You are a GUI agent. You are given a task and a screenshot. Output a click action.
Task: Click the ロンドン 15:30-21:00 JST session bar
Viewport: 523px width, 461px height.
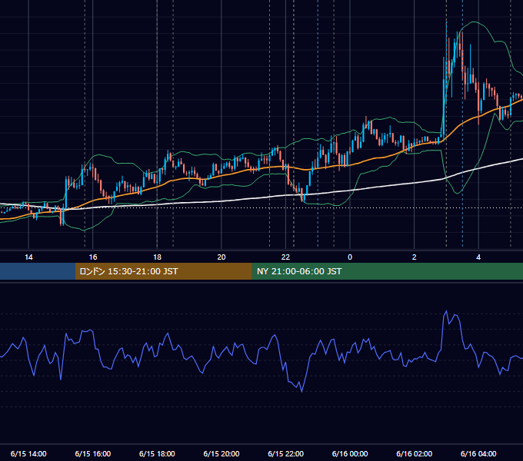[163, 271]
